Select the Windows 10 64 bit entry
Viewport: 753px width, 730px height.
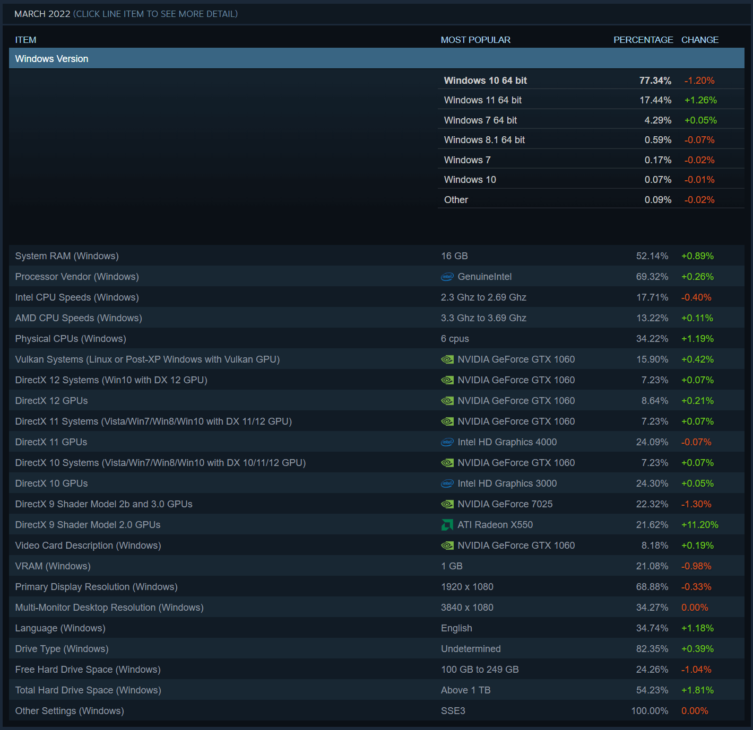click(591, 80)
